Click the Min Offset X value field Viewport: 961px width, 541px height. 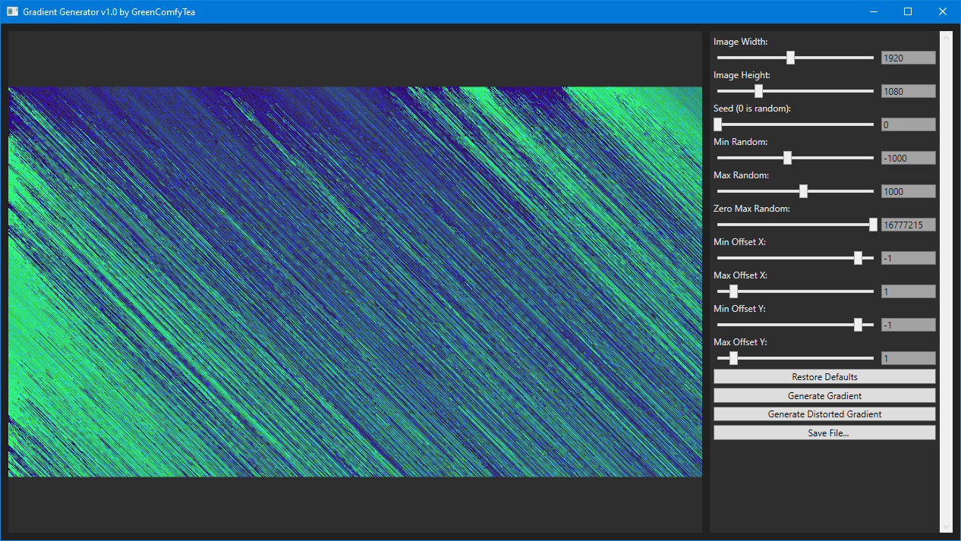pyautogui.click(x=908, y=258)
